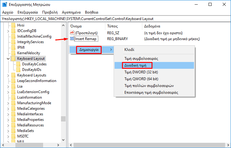Expand the IDConfigDB tree node
This screenshot has height=148, width=231.
click(x=8, y=31)
